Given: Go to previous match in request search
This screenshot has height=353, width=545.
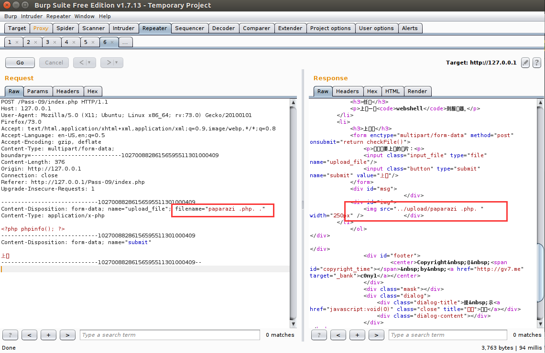Looking at the screenshot, I should click(x=29, y=335).
